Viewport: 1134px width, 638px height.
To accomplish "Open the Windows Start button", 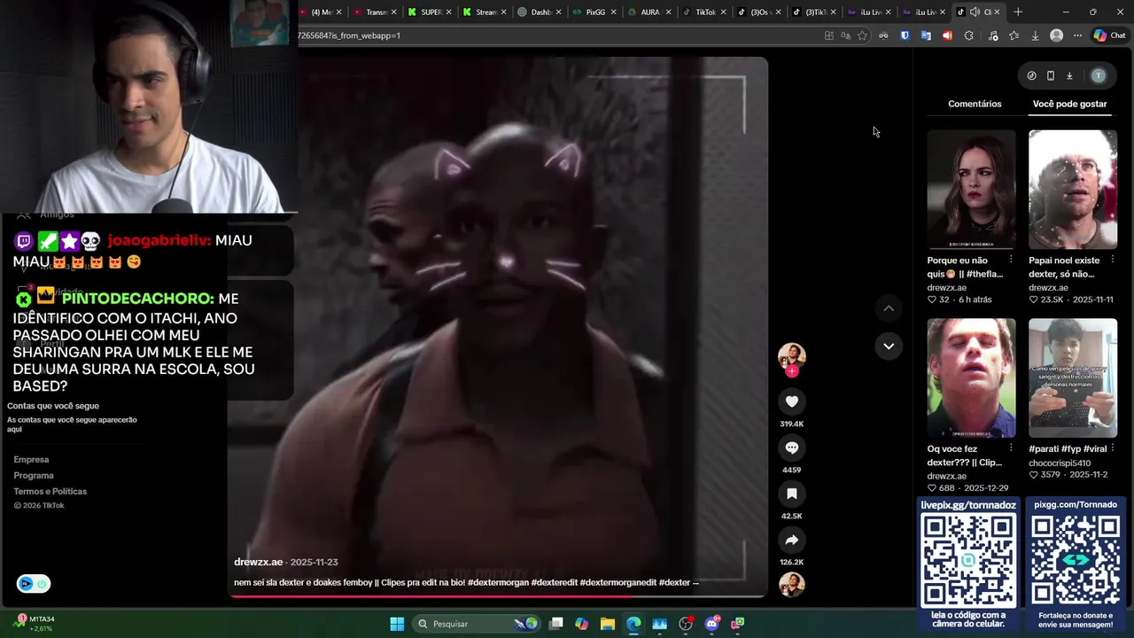I will coord(397,624).
